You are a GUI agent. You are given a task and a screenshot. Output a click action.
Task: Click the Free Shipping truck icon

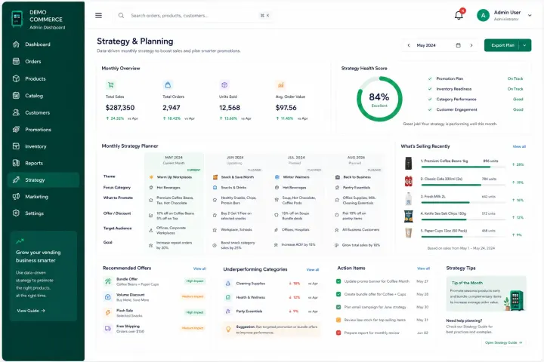tap(108, 328)
